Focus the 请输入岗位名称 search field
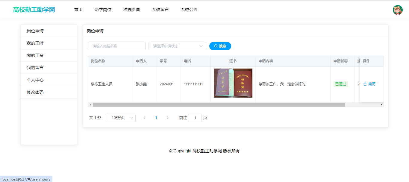The height and width of the screenshot is (182, 409). 116,46
